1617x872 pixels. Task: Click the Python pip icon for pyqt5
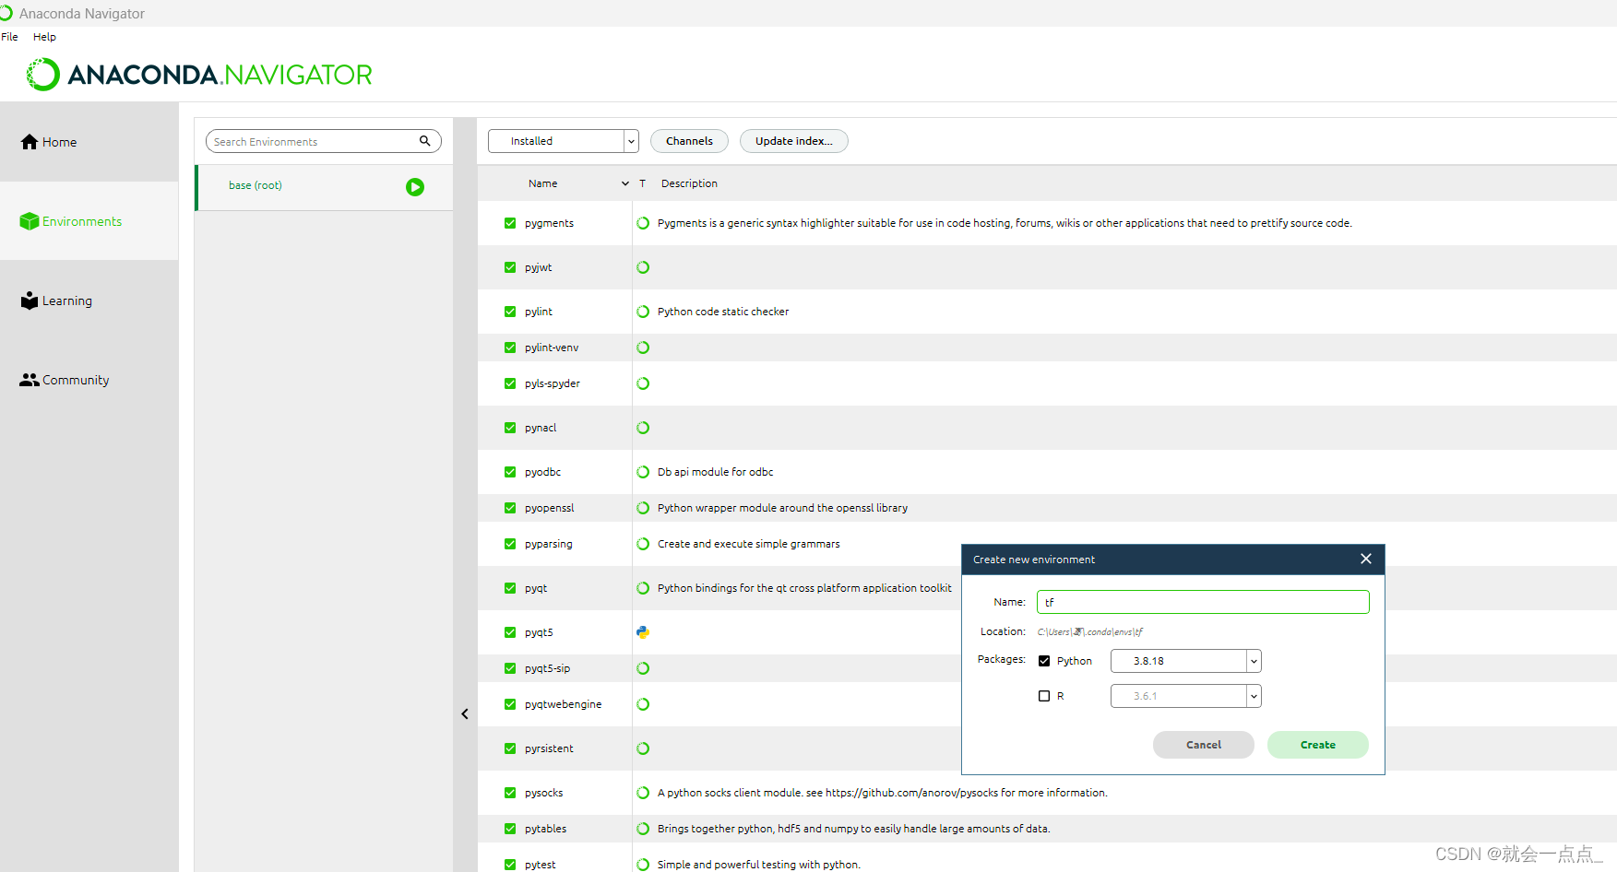click(643, 632)
